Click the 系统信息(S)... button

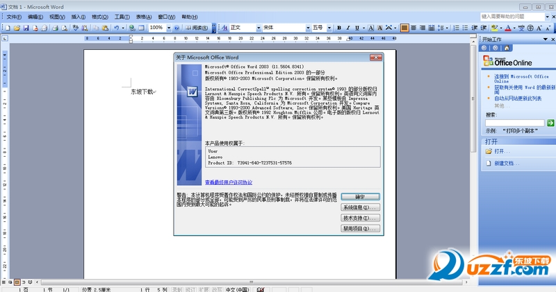(x=360, y=207)
